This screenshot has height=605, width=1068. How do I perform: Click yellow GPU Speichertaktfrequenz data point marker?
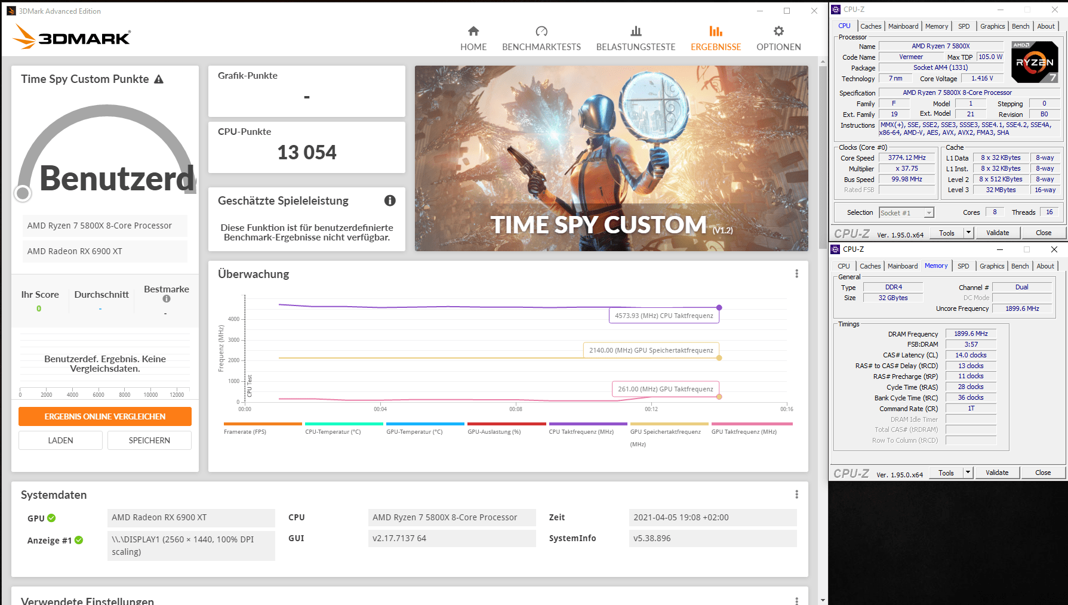[x=719, y=358]
